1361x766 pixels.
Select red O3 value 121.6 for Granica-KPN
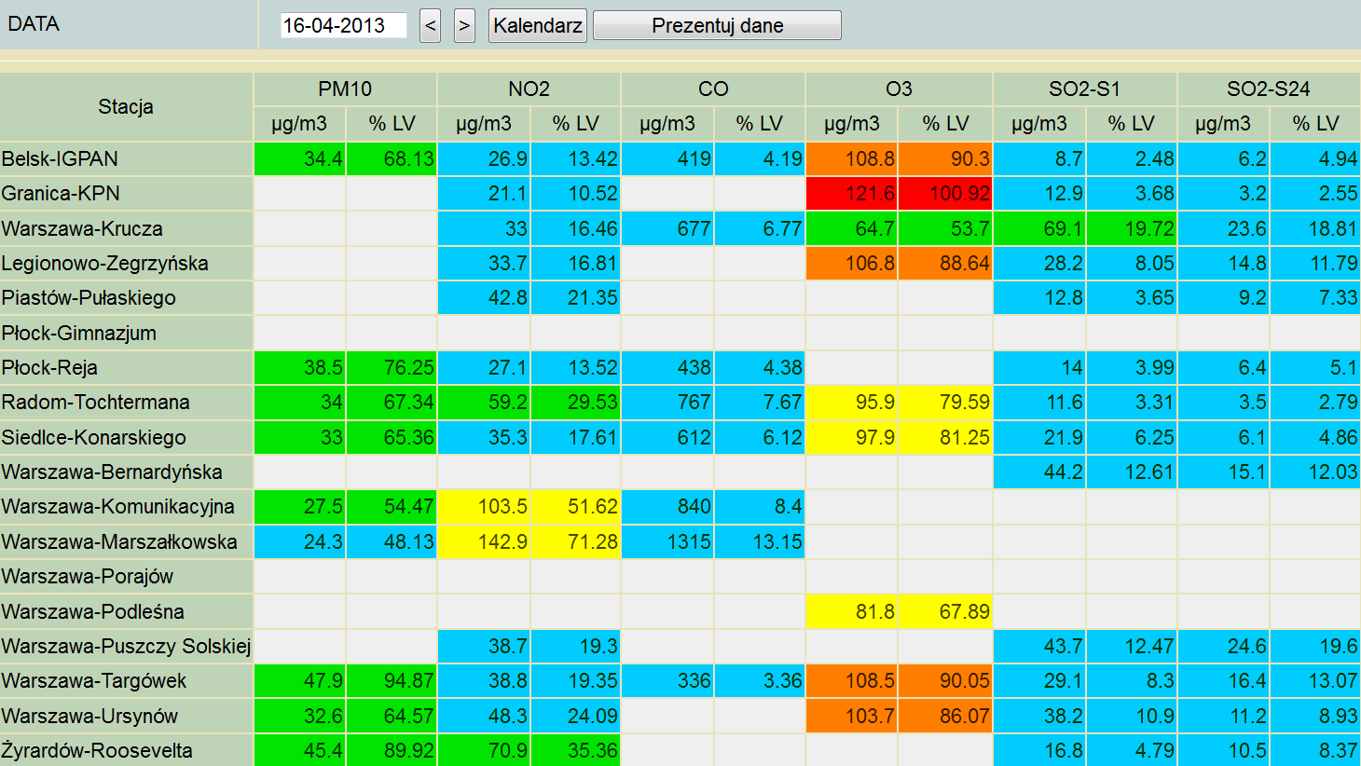pos(852,193)
